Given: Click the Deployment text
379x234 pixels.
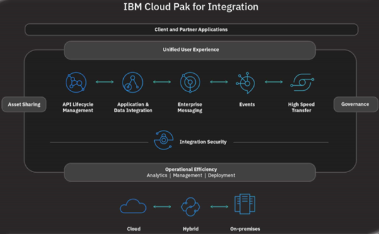Looking at the screenshot, I should [x=222, y=175].
